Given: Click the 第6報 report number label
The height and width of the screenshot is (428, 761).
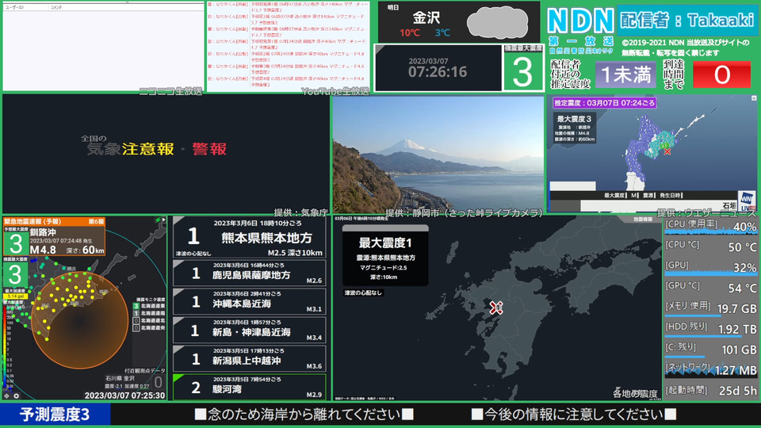Looking at the screenshot, I should (96, 221).
